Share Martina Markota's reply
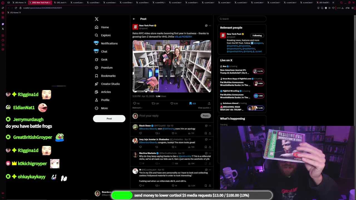356x200 pixels. pyautogui.click(x=210, y=163)
